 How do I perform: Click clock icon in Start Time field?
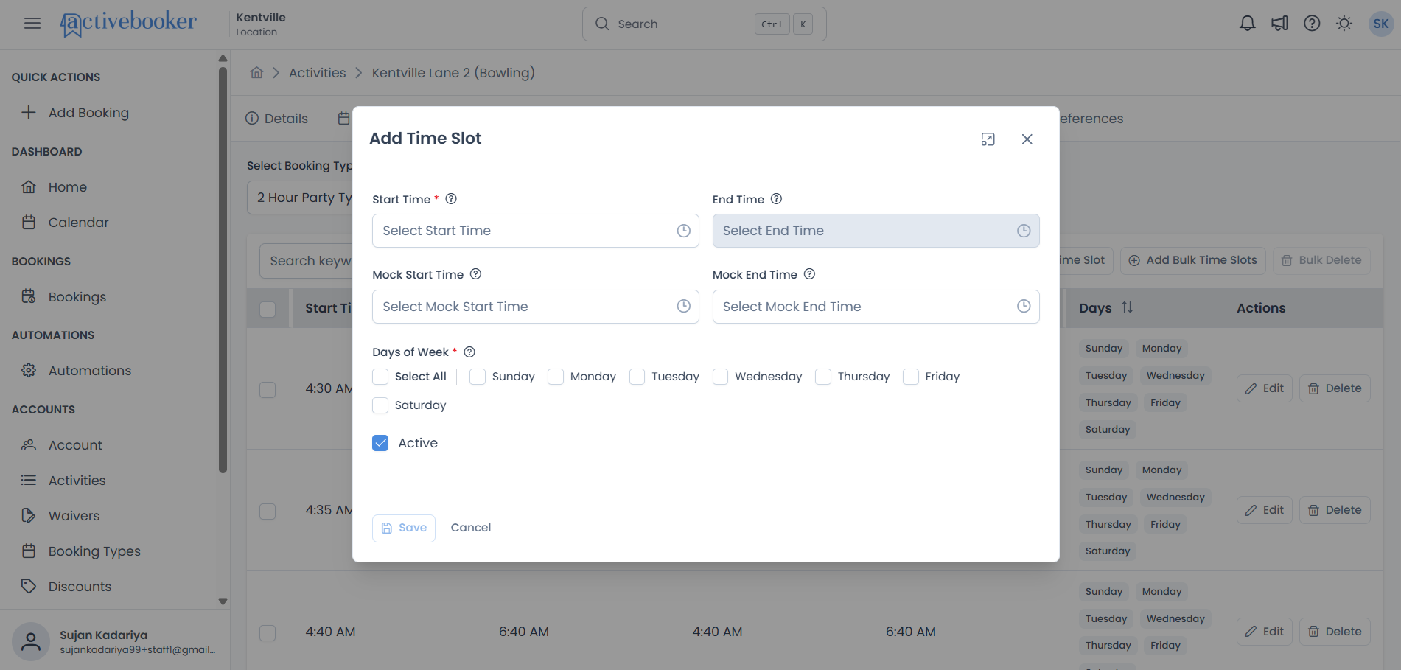[x=683, y=231]
